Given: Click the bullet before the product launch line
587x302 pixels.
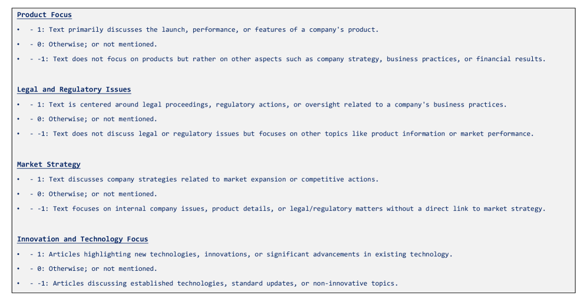Looking at the screenshot, I should tap(18, 29).
